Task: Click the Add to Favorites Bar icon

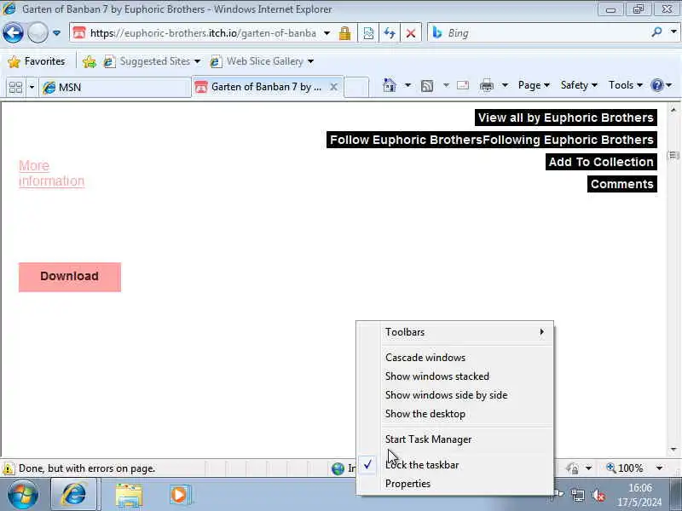Action: (90, 61)
